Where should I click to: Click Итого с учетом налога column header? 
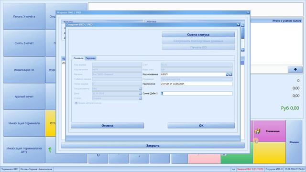[287, 21]
